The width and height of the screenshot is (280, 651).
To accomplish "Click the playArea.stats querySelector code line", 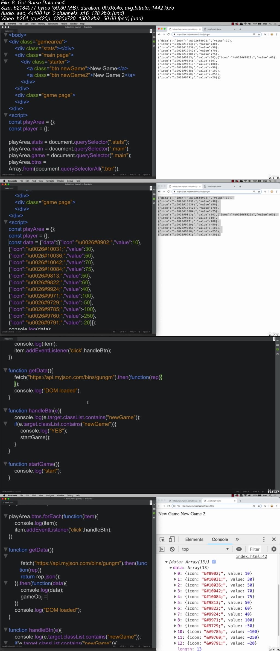I will (x=69, y=142).
